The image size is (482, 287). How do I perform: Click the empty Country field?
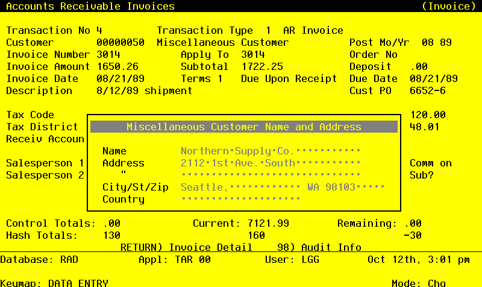(240, 199)
